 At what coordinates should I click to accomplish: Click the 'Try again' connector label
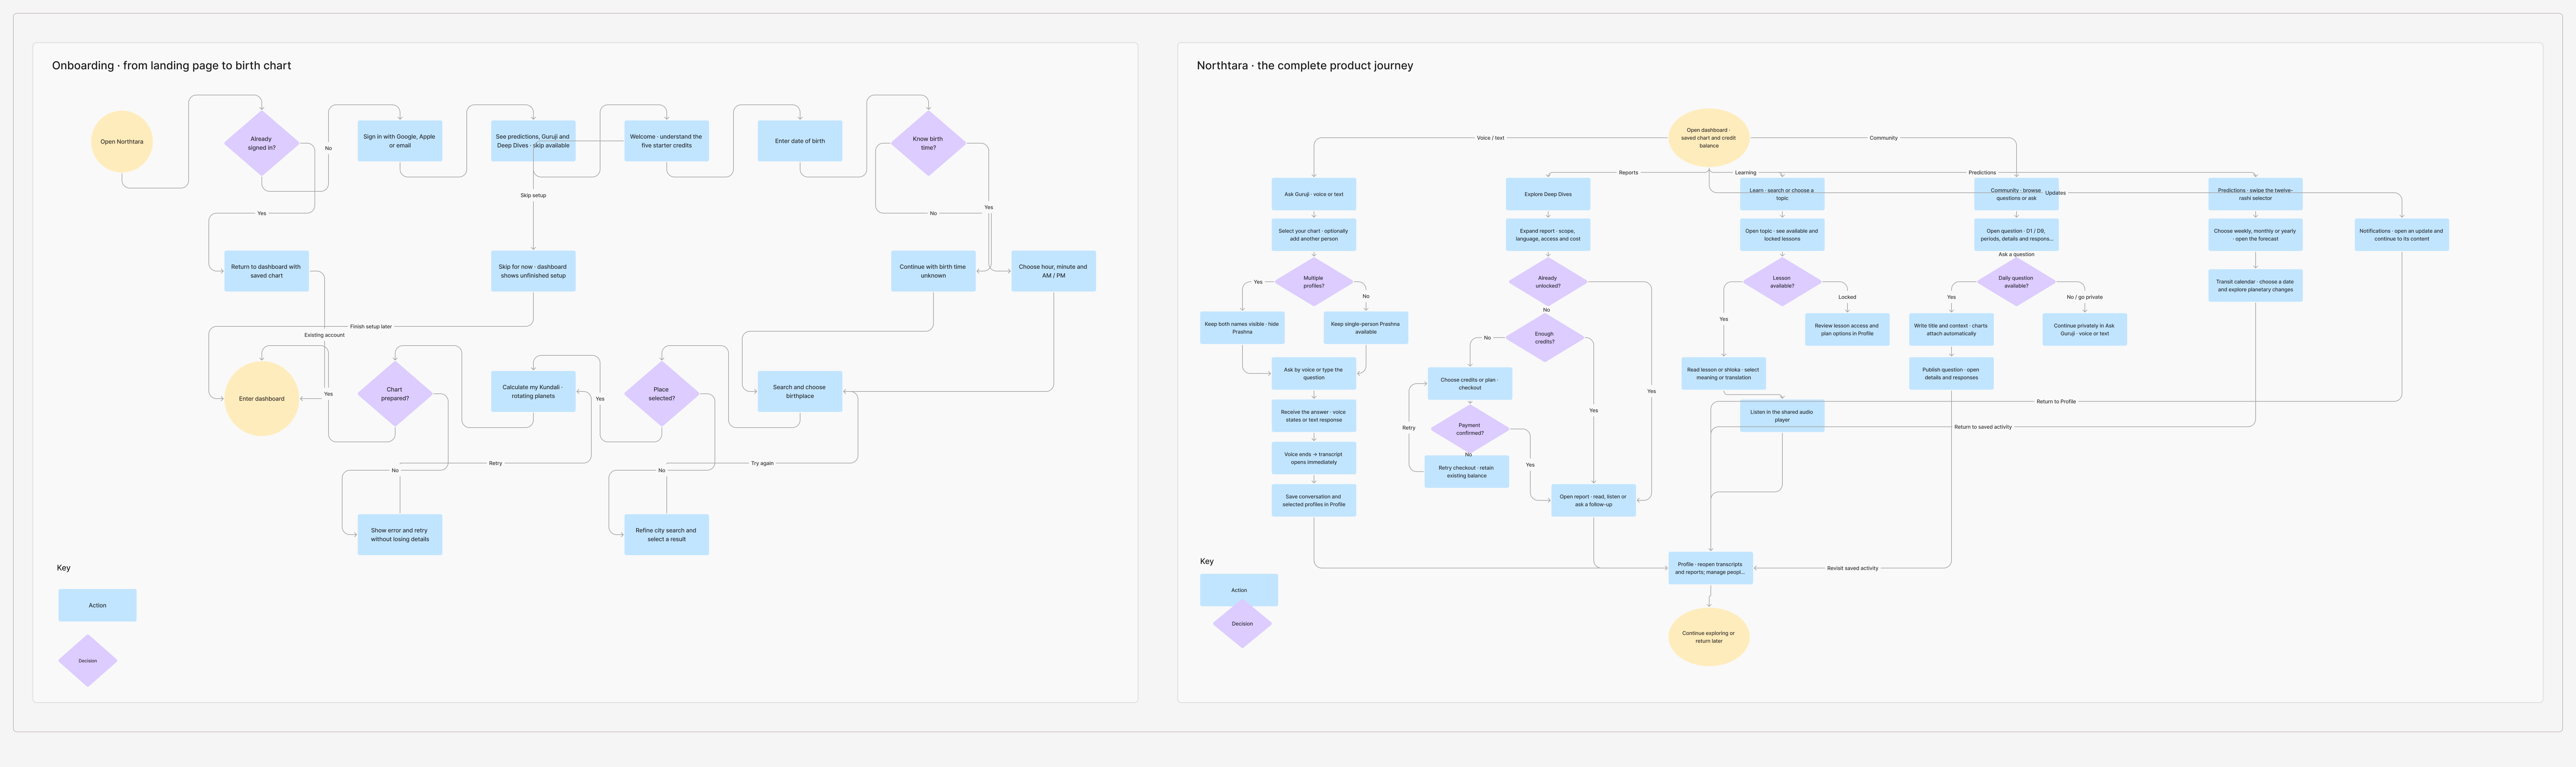(x=762, y=463)
